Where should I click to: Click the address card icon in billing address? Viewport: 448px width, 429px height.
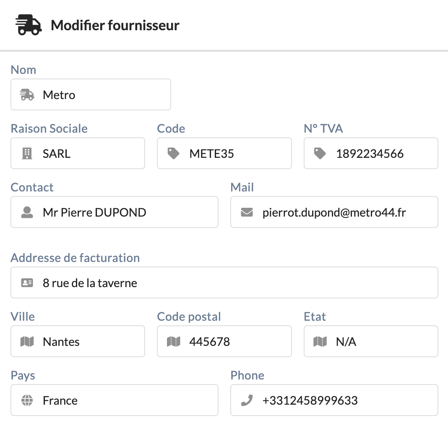(x=27, y=283)
